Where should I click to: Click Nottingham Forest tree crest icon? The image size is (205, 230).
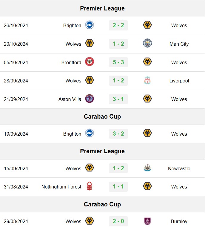point(90,186)
